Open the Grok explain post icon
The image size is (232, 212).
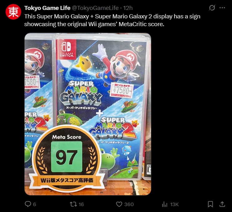coord(212,8)
